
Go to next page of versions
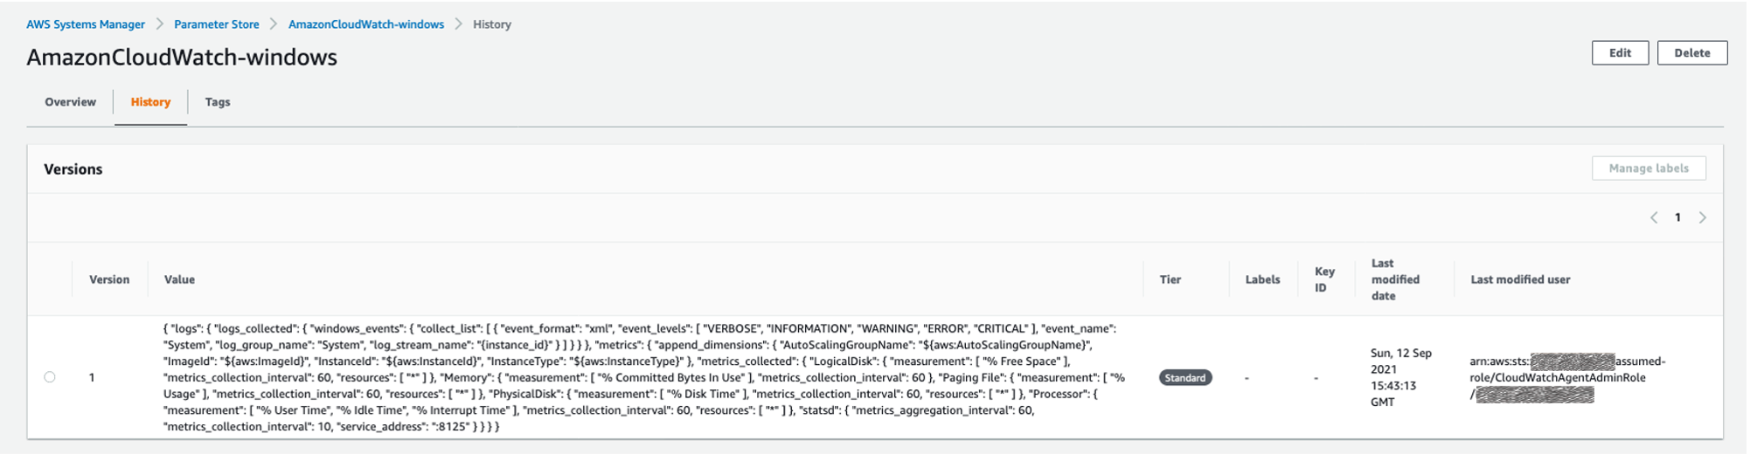pos(1703,217)
